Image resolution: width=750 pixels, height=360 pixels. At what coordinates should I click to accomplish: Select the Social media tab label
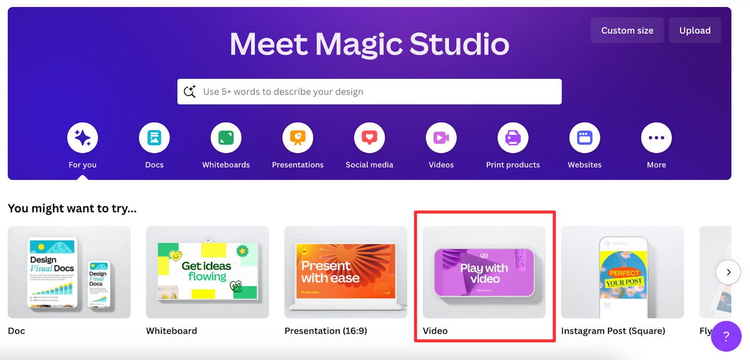(369, 165)
